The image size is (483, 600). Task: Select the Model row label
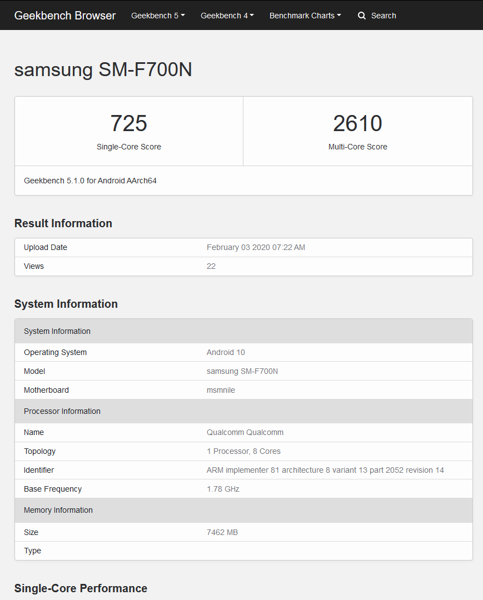(x=34, y=371)
